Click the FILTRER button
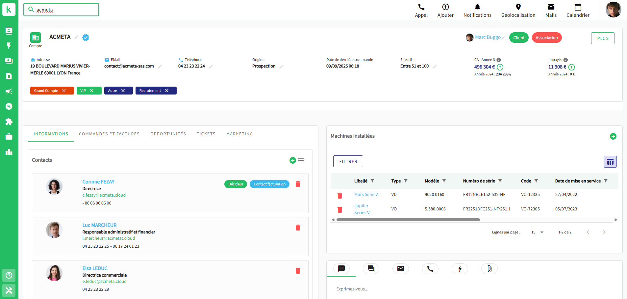The image size is (627, 299). (348, 161)
